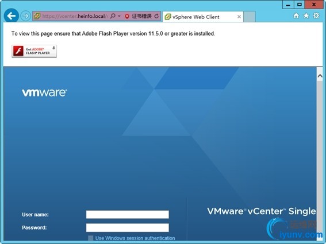Enable Use Windows session authentication checkbox
The image size is (326, 244).
90,238
